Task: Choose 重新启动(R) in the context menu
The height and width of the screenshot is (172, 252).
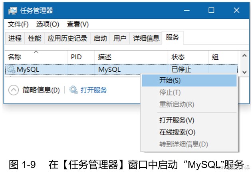Action: point(189,104)
